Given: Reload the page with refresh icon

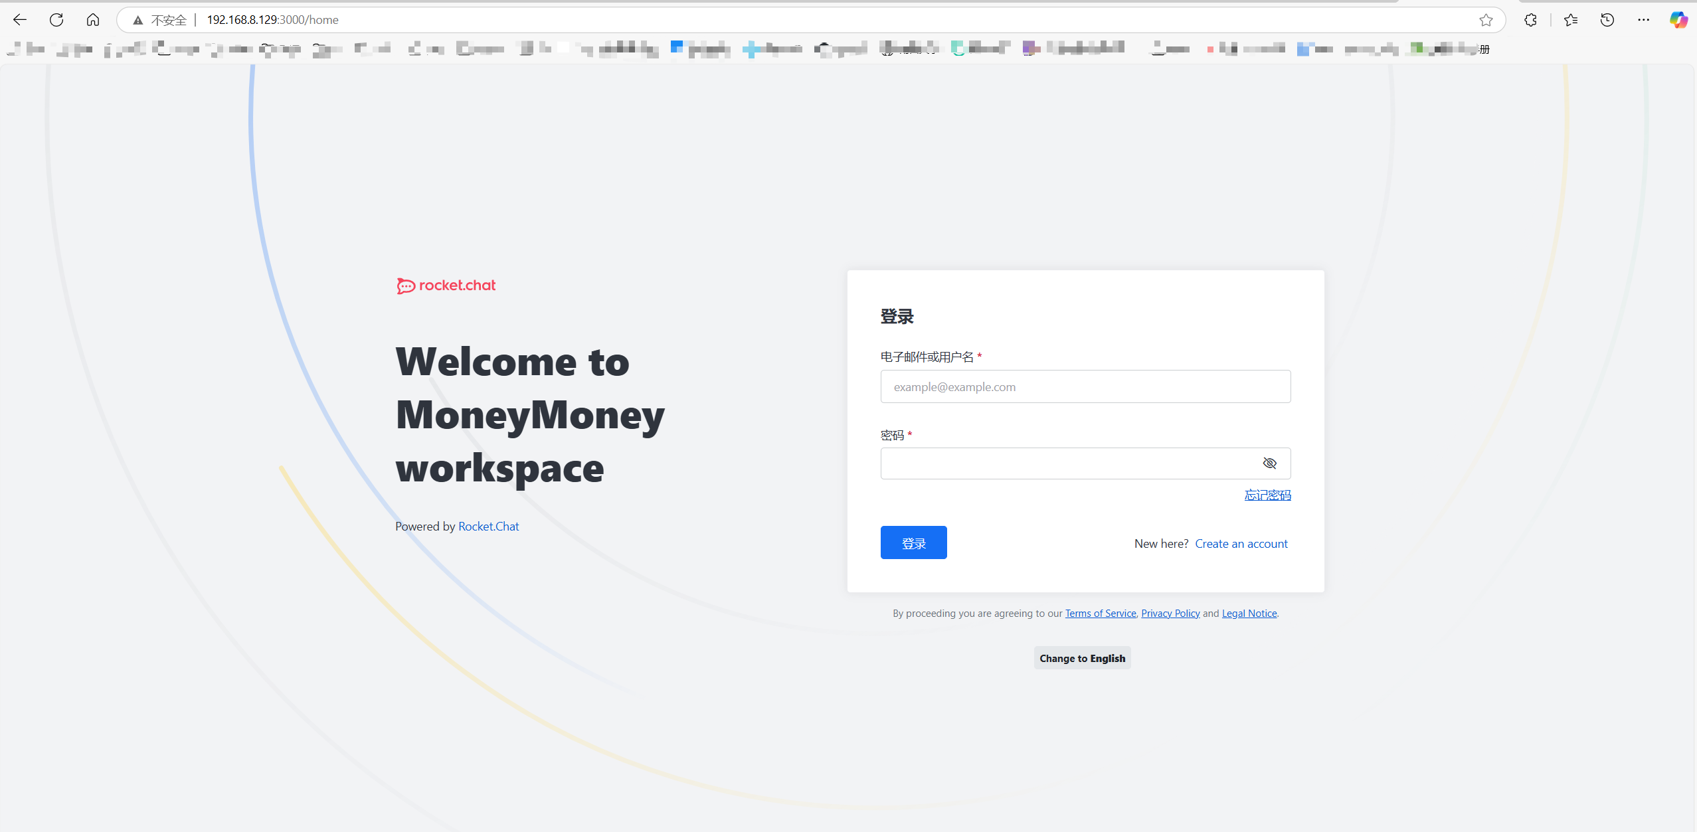Looking at the screenshot, I should pos(56,20).
